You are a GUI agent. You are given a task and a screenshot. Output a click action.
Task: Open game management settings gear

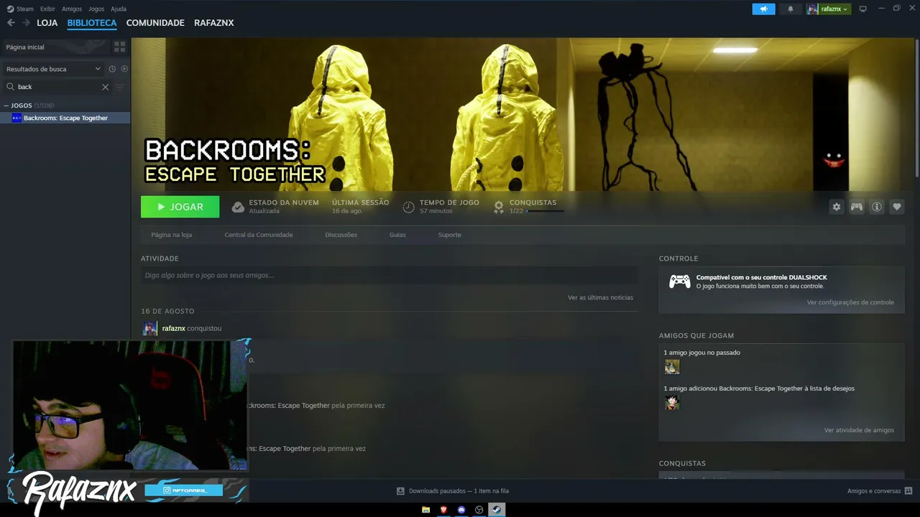click(x=837, y=207)
